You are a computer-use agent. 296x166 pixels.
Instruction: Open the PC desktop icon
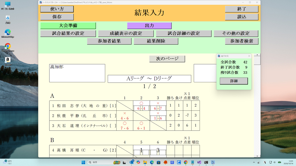tap(8, 6)
